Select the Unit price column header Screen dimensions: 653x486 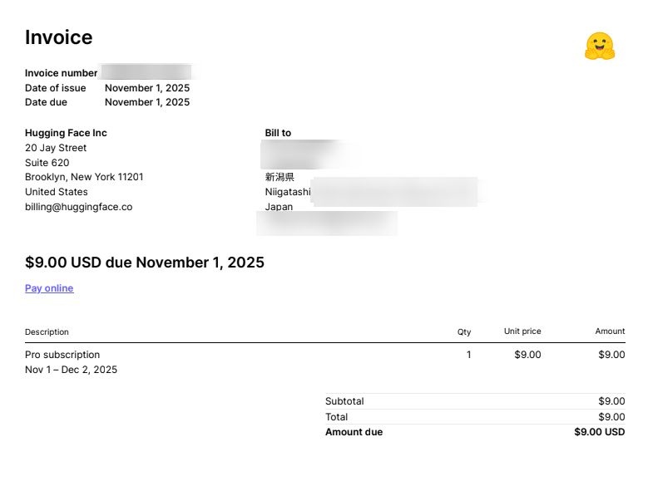pyautogui.click(x=522, y=331)
